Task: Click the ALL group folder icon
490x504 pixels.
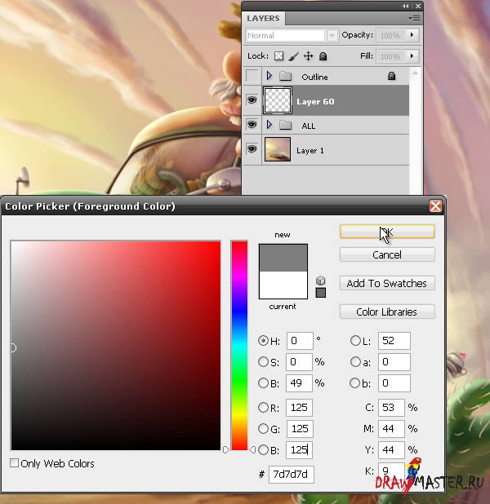Action: 285,125
